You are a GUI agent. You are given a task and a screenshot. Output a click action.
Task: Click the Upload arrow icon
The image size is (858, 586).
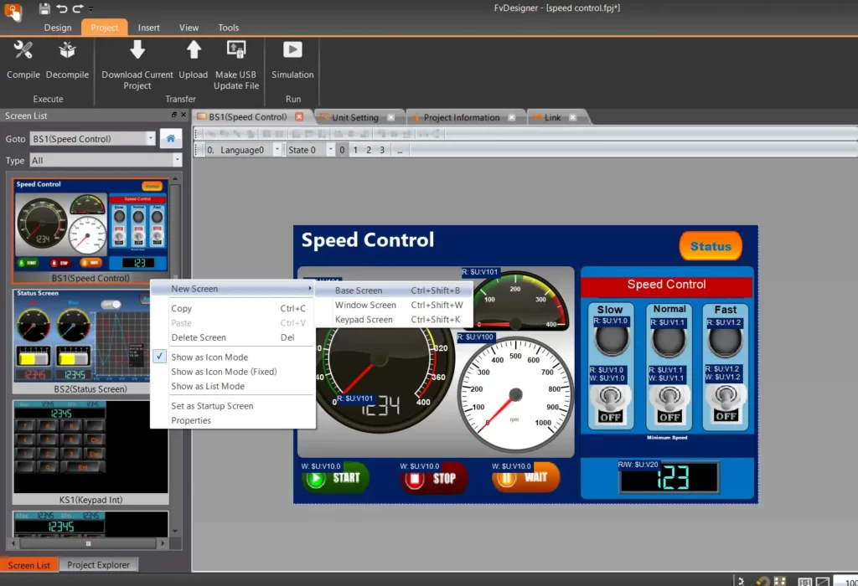tap(194, 50)
